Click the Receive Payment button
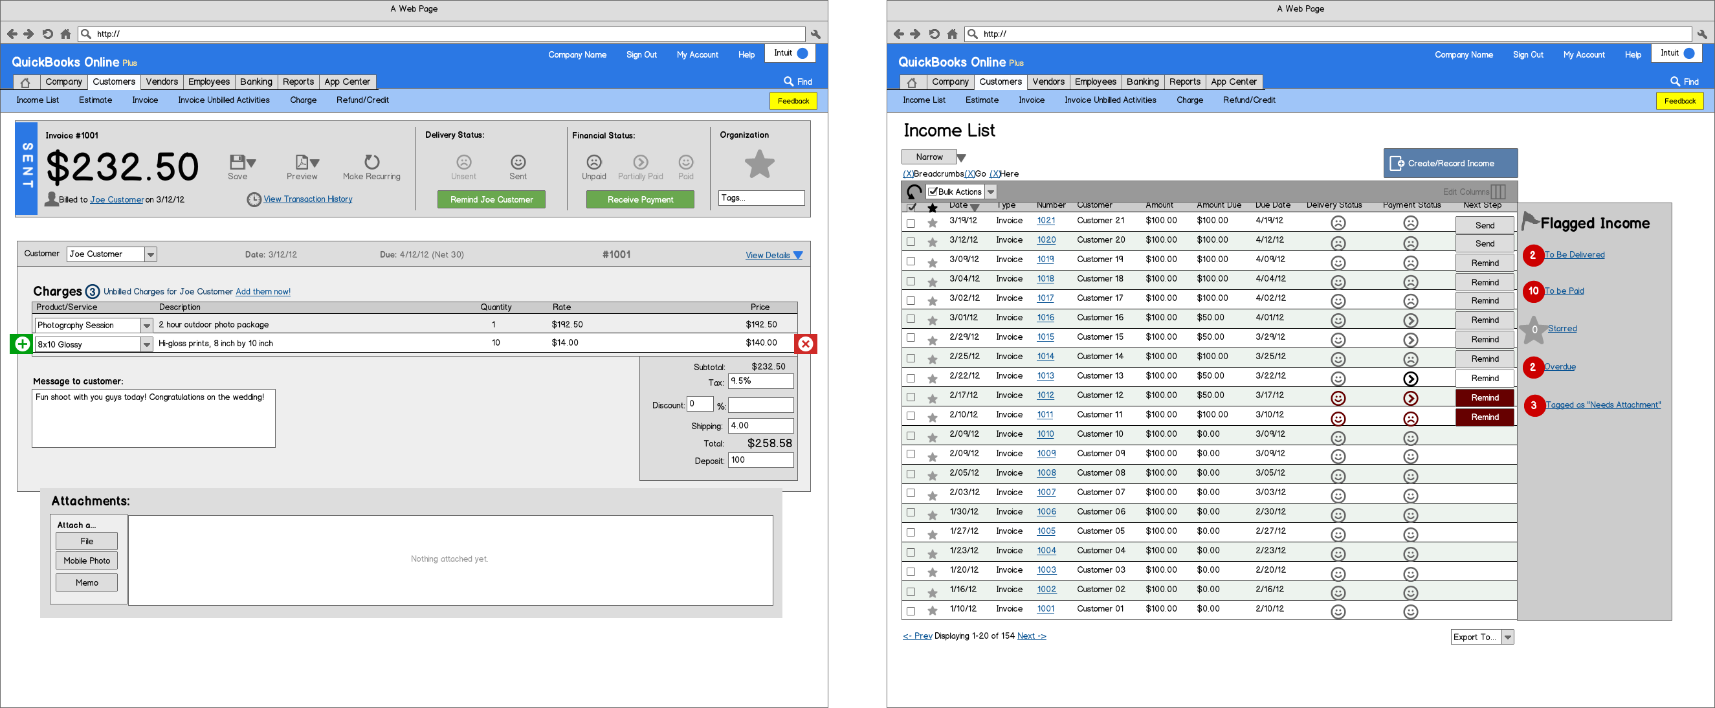1715x708 pixels. pos(640,199)
